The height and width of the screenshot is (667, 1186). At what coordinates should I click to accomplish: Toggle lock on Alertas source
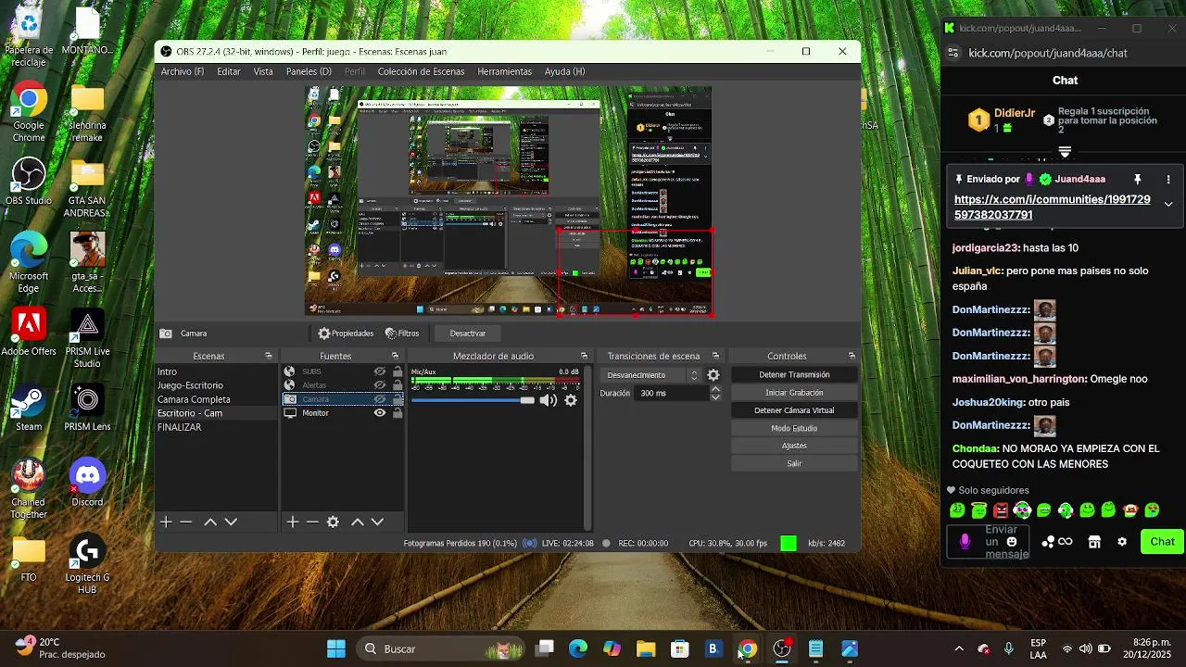pos(397,385)
